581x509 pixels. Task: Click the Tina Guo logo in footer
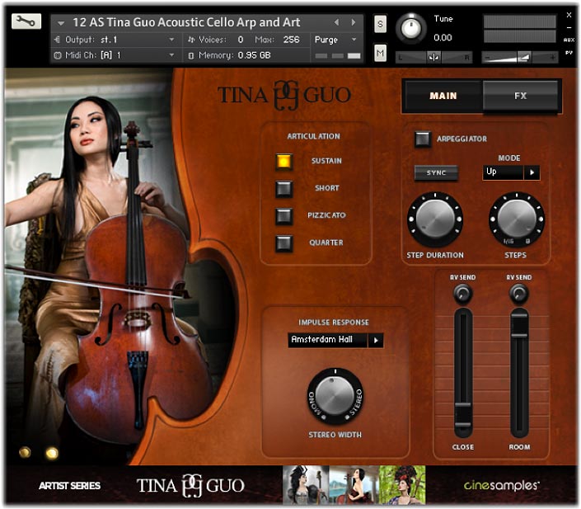pyautogui.click(x=191, y=485)
